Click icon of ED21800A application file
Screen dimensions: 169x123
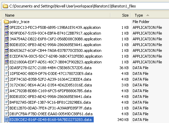[x=6, y=62]
